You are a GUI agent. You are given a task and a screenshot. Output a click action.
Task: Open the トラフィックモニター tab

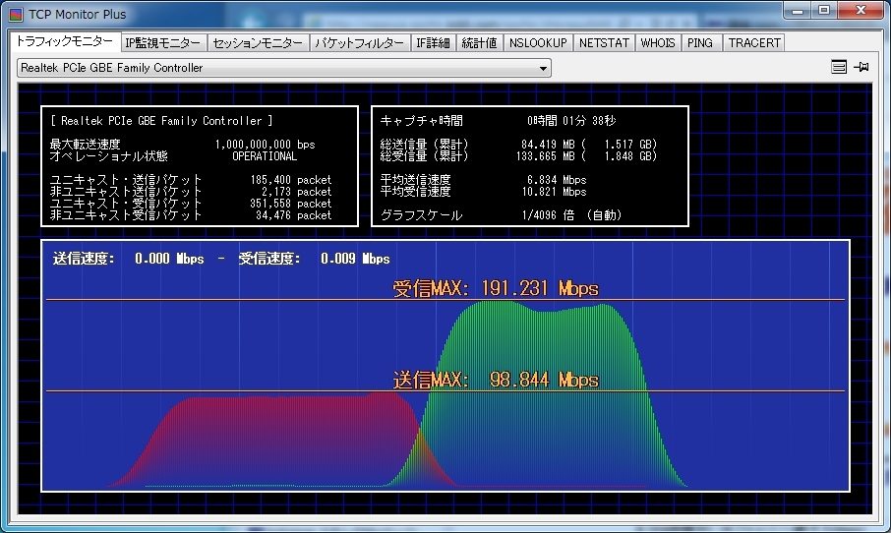tap(65, 41)
